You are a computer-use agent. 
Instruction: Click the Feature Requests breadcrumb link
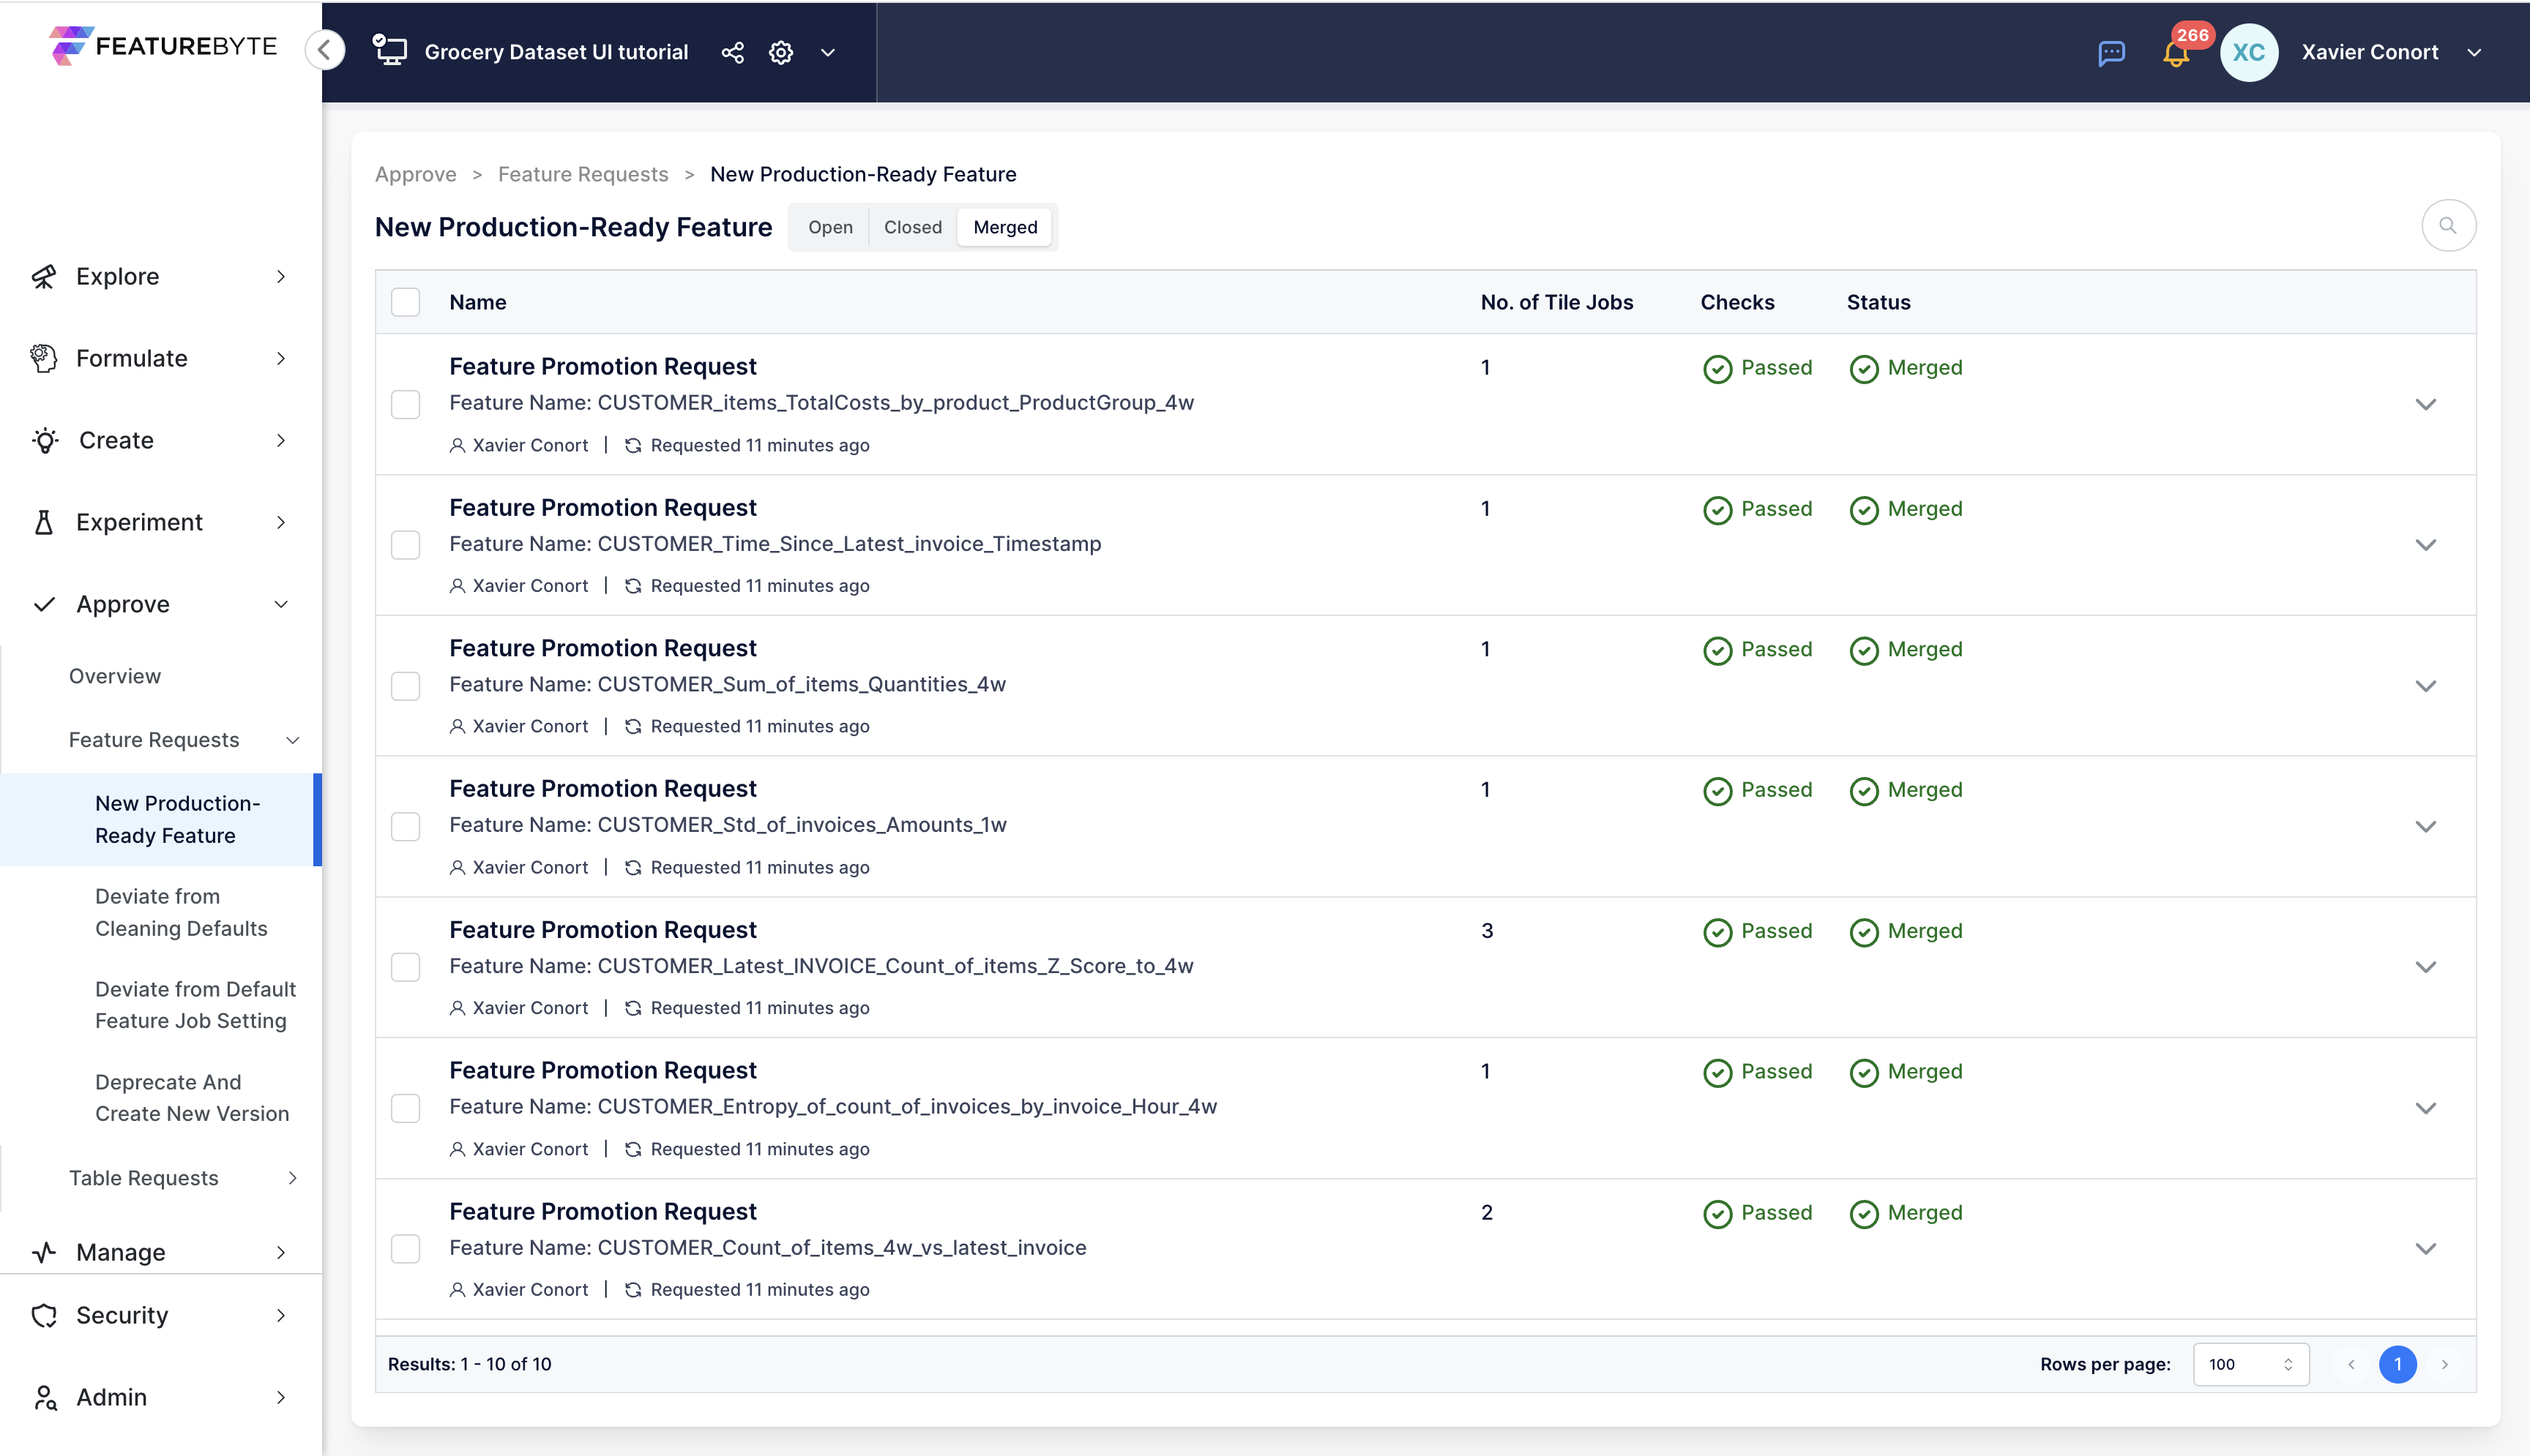tap(582, 174)
